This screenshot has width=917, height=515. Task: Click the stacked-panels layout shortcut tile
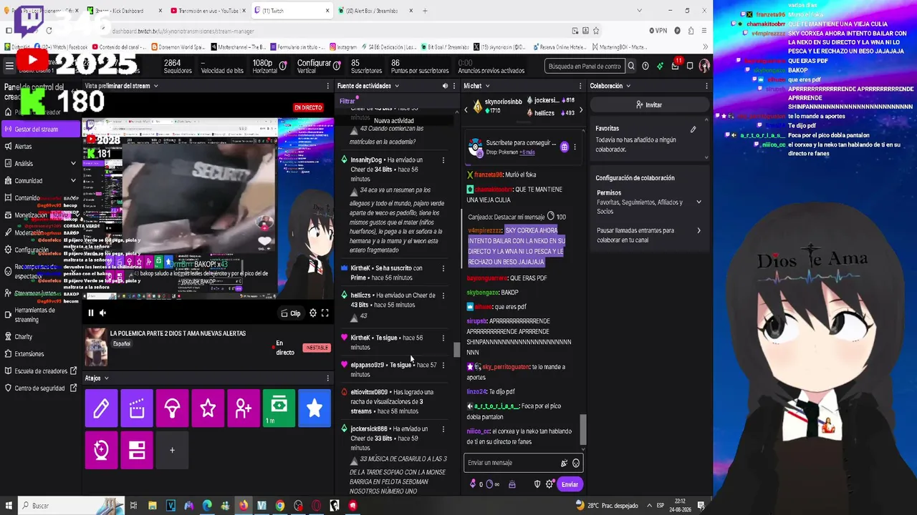[x=137, y=451]
